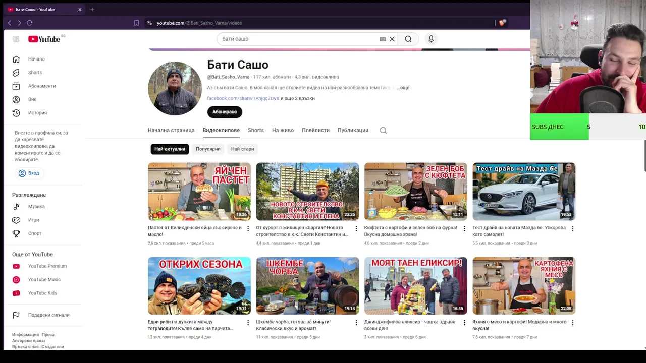Open a new browser tab with plus
646x363 pixels.
pos(92,9)
